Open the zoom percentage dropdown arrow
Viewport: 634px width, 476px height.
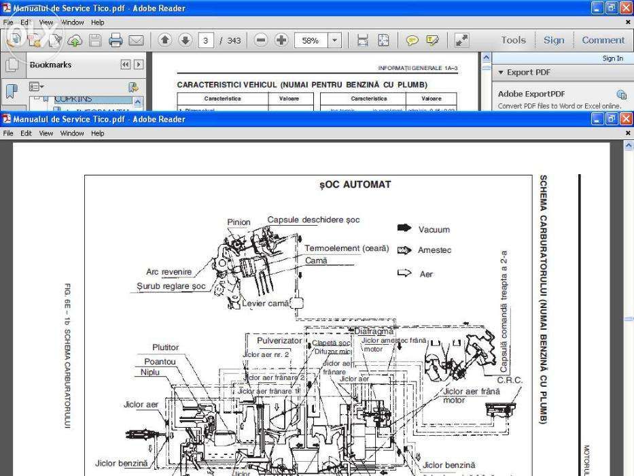[x=334, y=41]
